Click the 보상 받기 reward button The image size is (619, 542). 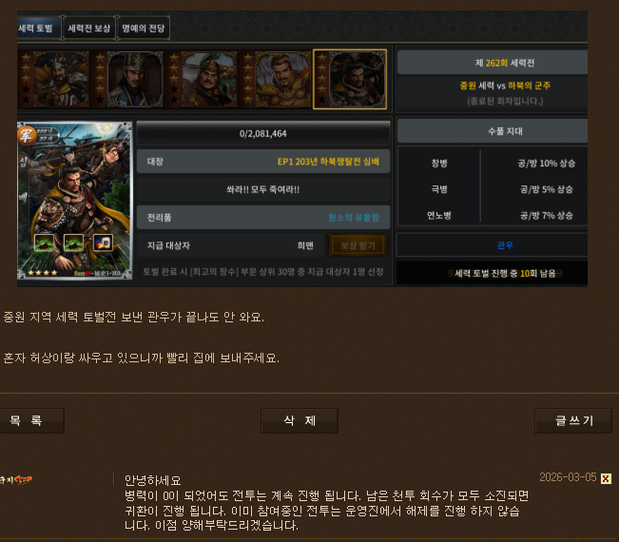[x=358, y=245]
